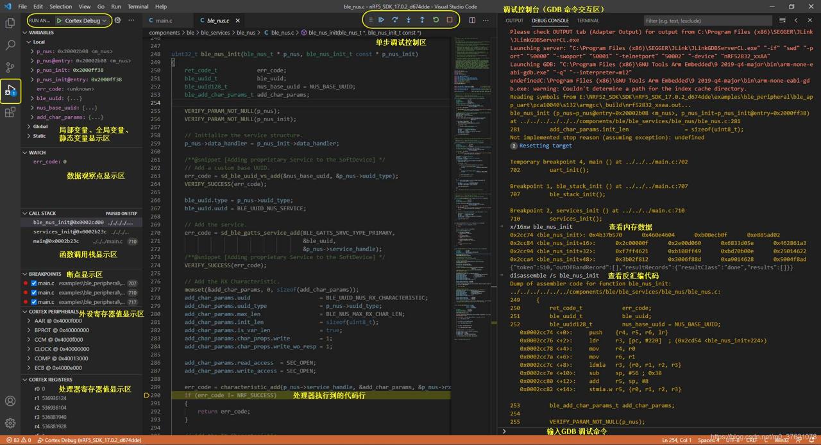This screenshot has width=821, height=445.
Task: Open the Run and Debug view
Action: coord(10,90)
